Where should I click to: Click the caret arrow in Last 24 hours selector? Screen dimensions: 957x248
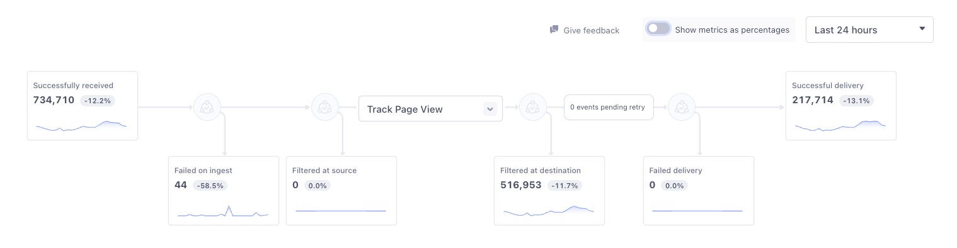922,28
